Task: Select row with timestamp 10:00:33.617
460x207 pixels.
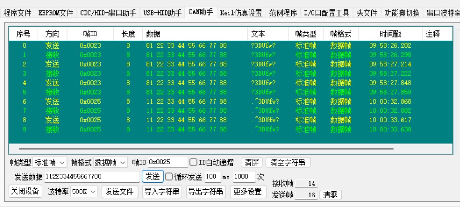Action: pos(231,120)
